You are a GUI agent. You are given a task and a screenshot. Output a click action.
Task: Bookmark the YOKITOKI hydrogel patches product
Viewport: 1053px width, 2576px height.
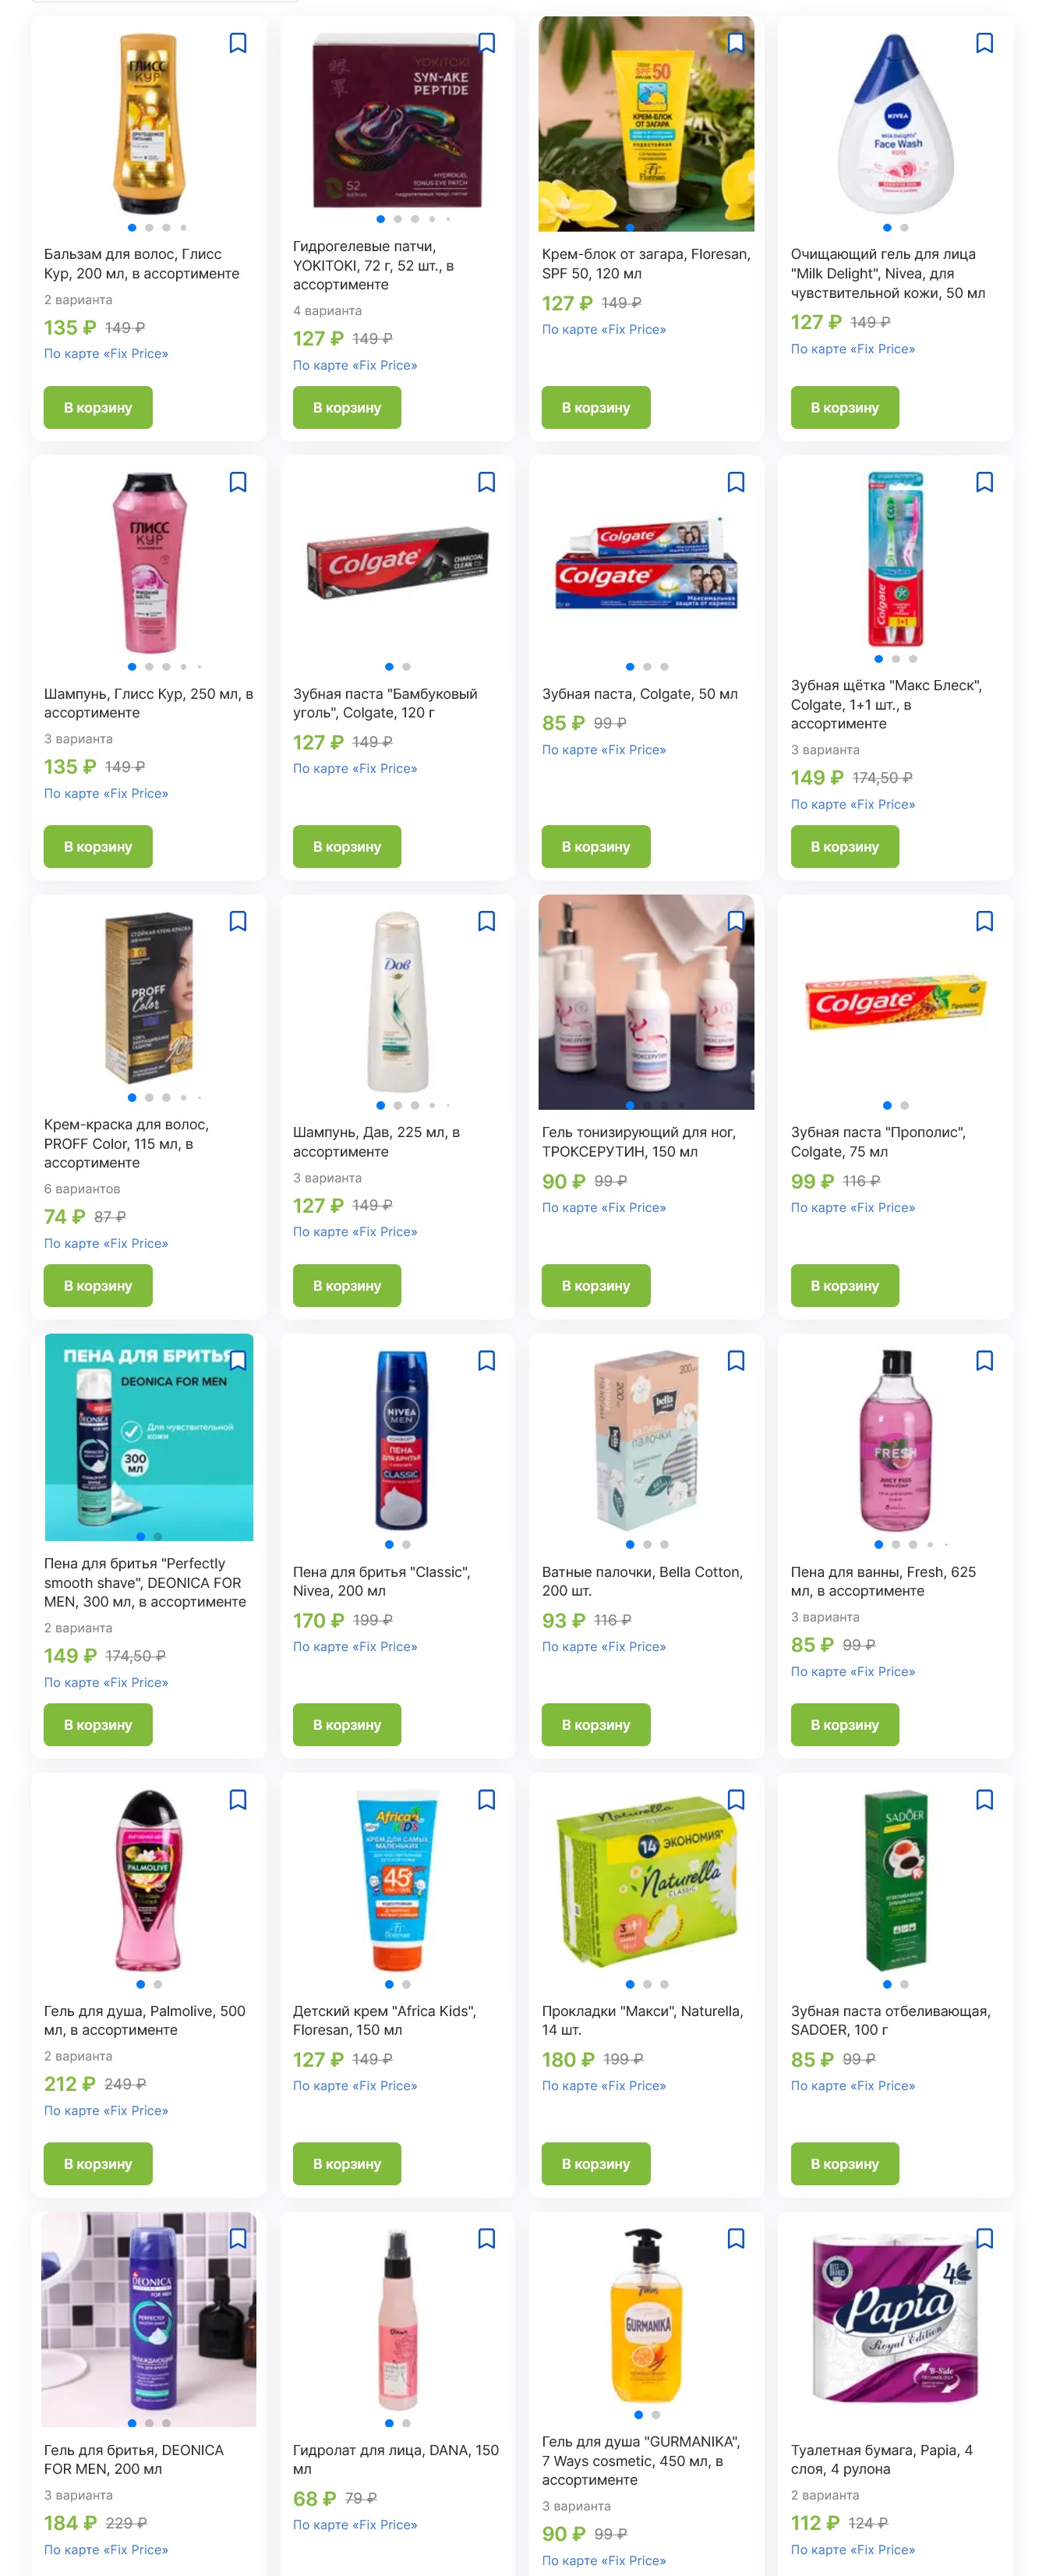[486, 43]
